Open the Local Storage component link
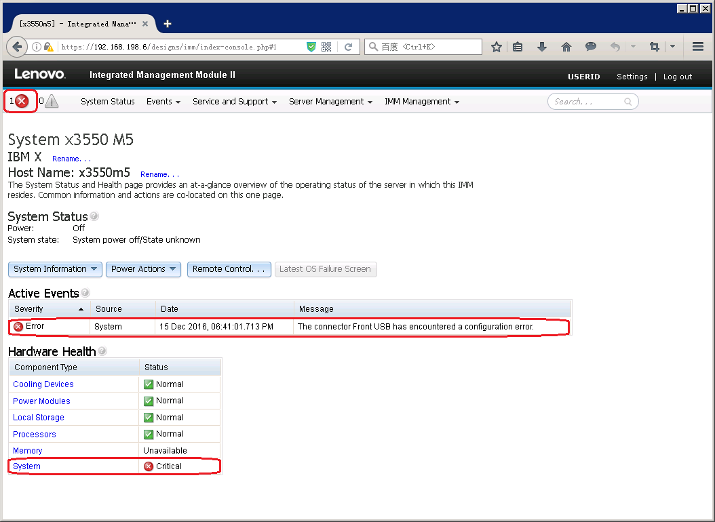The height and width of the screenshot is (522, 715). pyautogui.click(x=38, y=418)
